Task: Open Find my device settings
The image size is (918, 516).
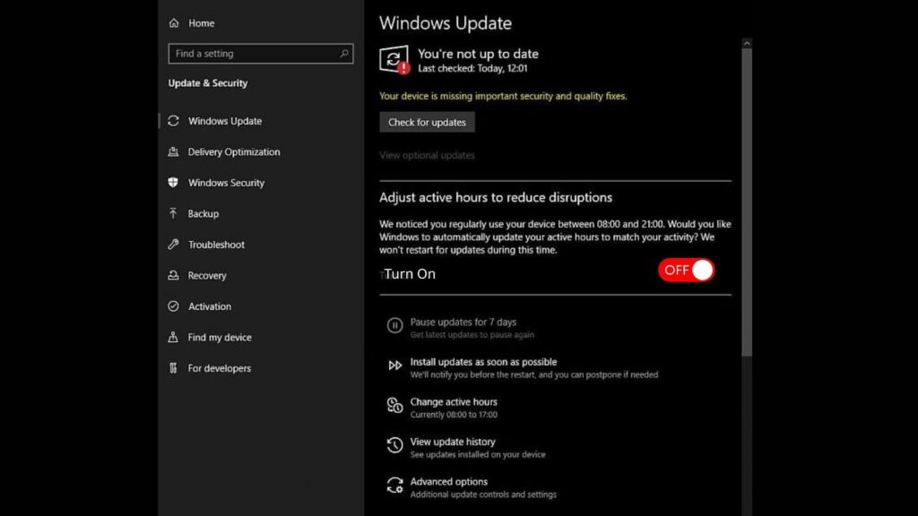Action: [x=220, y=337]
